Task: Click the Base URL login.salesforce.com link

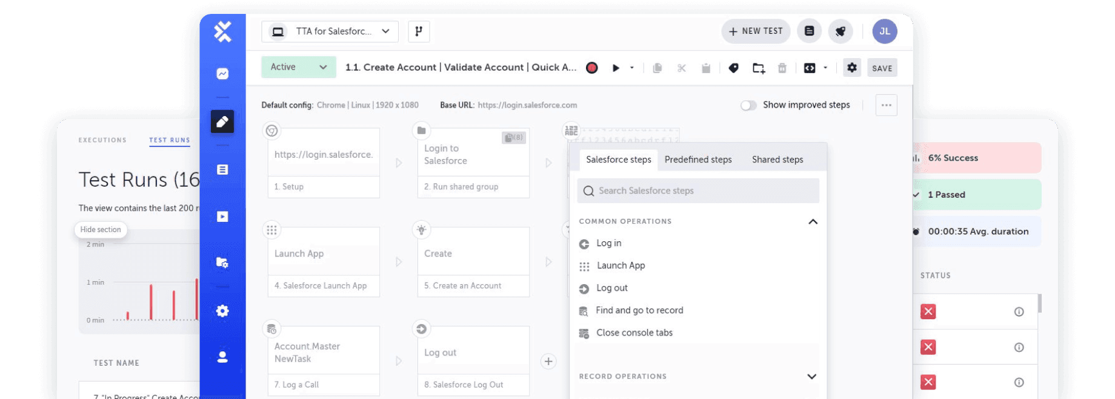Action: (x=527, y=105)
